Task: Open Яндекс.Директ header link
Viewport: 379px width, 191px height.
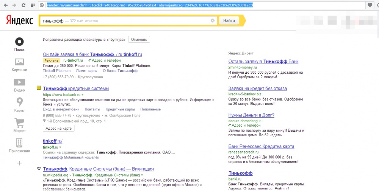Action: 241,54
